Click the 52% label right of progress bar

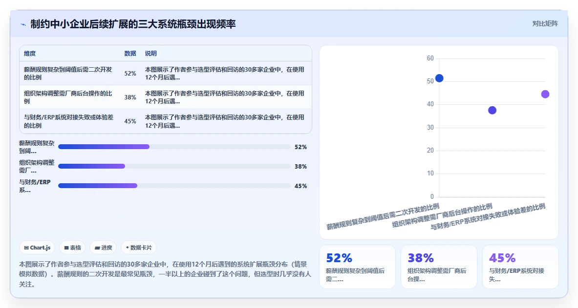click(300, 147)
